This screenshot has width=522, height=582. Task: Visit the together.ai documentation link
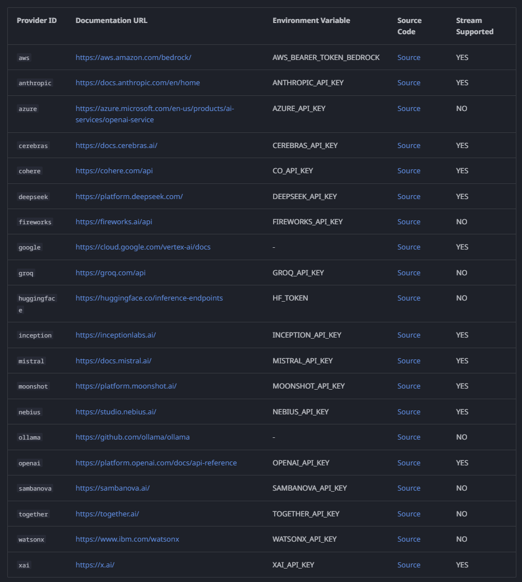pyautogui.click(x=107, y=514)
